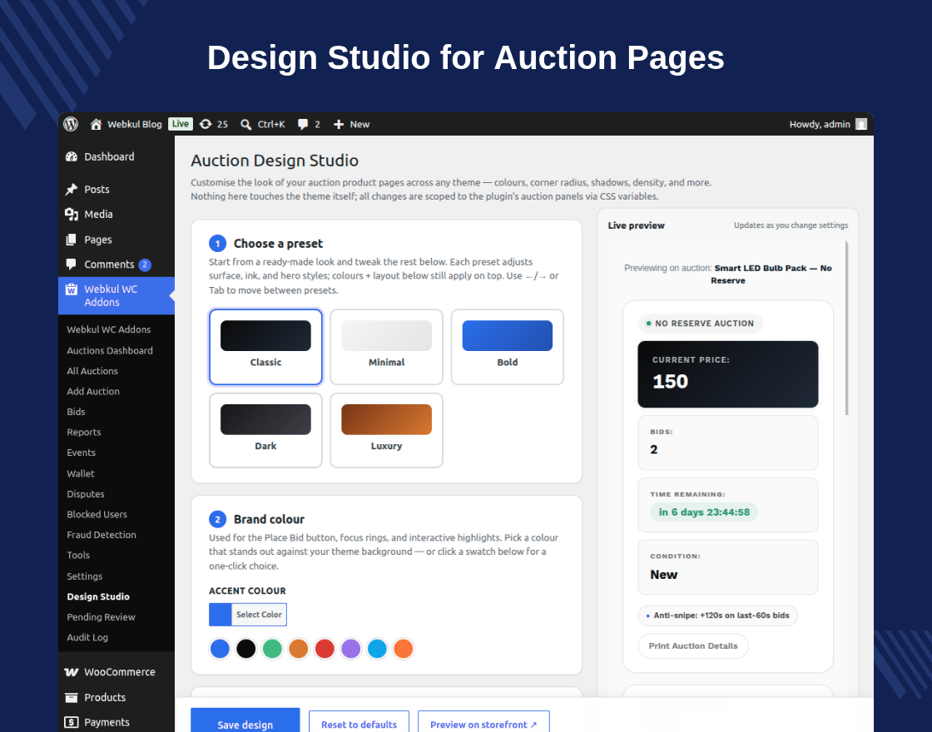Open Fraud Detection
The height and width of the screenshot is (732, 932).
[x=102, y=535]
